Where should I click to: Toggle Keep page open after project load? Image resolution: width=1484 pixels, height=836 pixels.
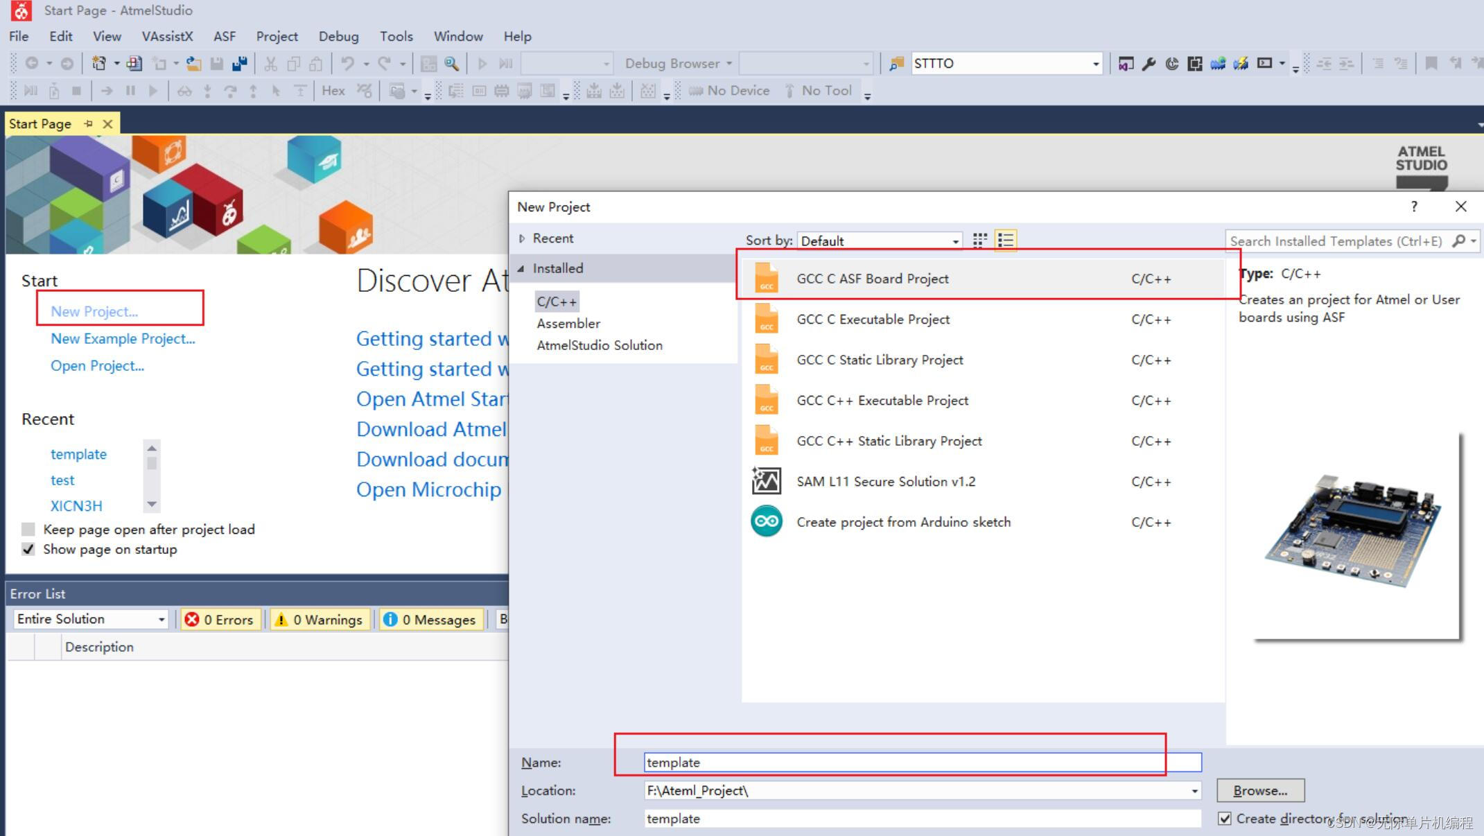pyautogui.click(x=28, y=530)
